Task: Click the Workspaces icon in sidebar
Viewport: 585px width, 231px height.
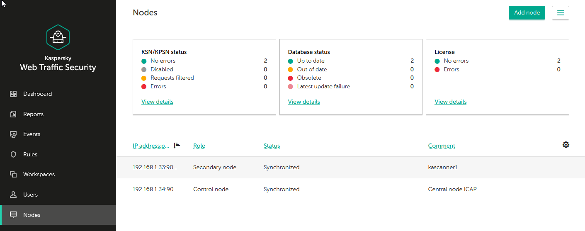Action: pos(13,175)
